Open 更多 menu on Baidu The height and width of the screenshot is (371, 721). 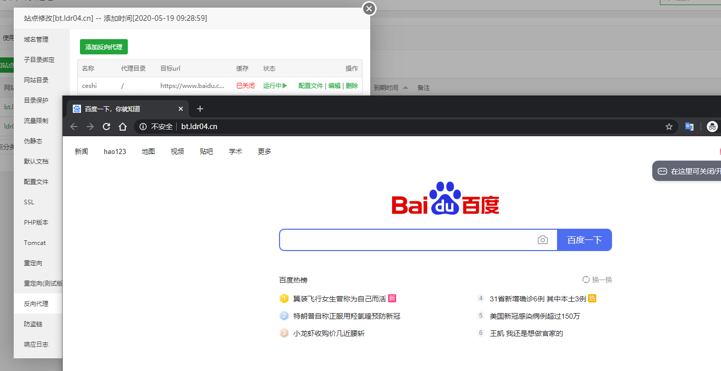[264, 151]
